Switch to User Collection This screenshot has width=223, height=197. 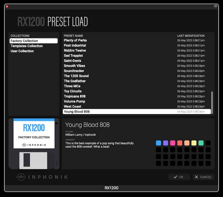tap(22, 51)
